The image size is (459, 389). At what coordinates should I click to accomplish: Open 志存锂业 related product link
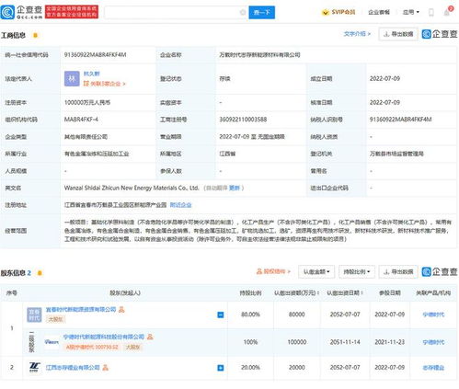(433, 368)
